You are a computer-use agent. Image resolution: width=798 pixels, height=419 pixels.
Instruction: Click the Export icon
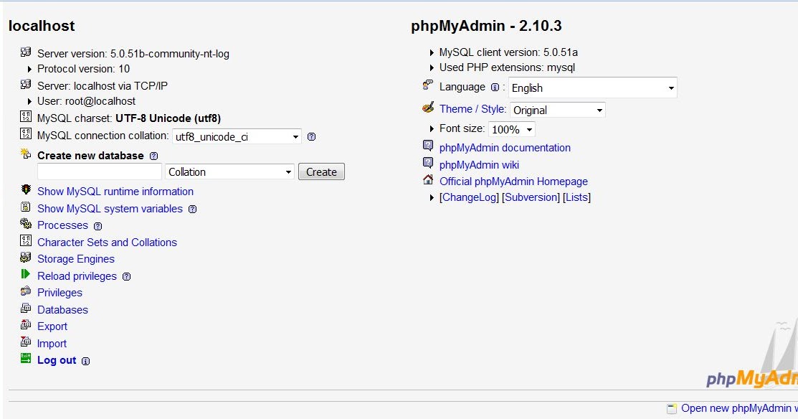(x=25, y=325)
